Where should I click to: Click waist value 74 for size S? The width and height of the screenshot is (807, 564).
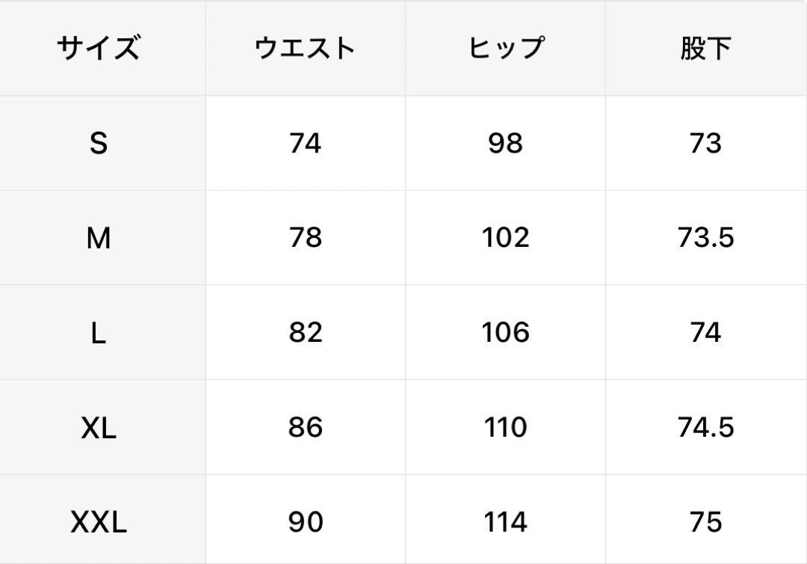305,143
